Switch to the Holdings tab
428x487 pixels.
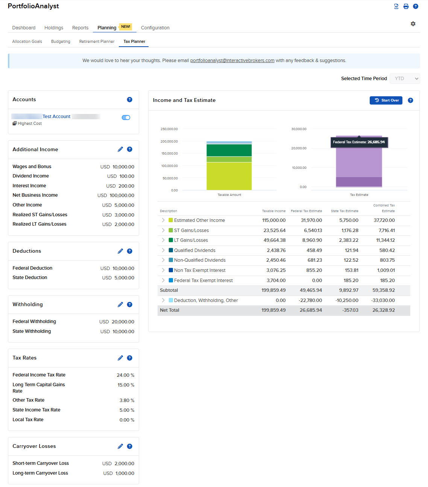54,28
